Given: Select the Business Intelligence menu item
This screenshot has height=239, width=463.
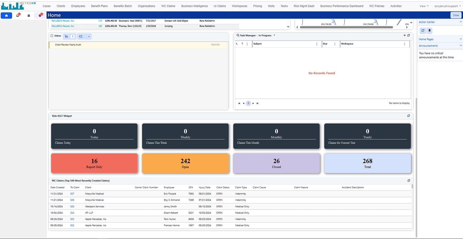Looking at the screenshot, I should [x=194, y=6].
